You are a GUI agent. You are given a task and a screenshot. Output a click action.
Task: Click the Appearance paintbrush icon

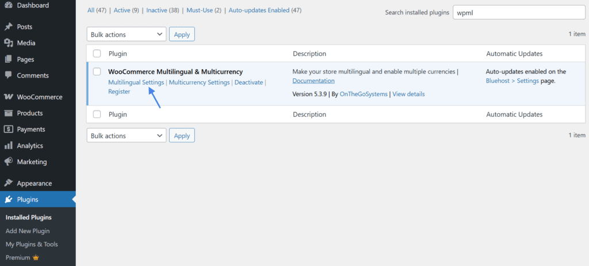(x=8, y=183)
